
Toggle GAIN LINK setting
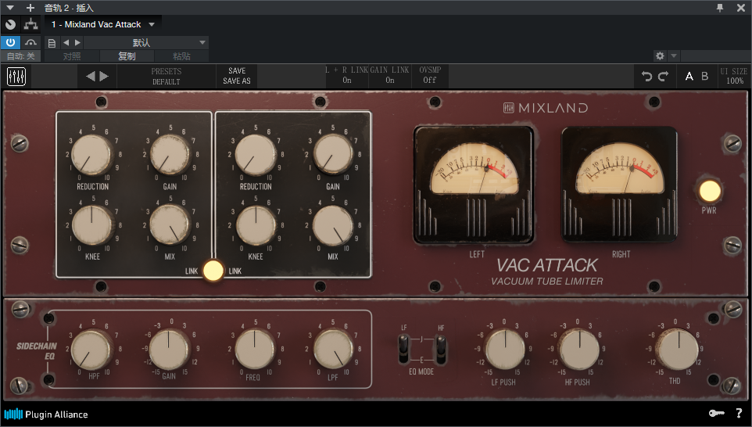pos(390,75)
